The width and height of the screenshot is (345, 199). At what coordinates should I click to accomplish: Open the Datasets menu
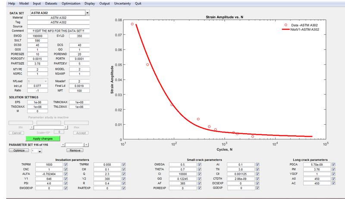51,3
